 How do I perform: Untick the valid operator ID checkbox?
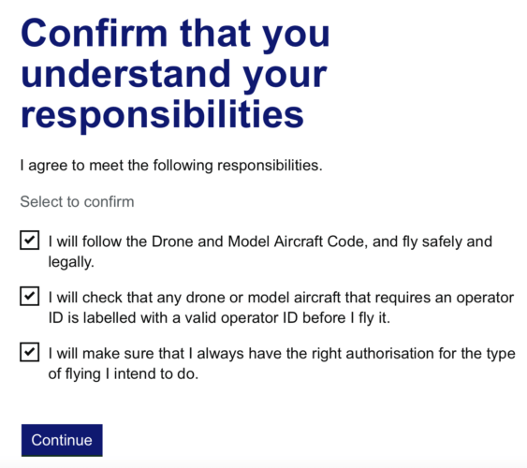30,296
